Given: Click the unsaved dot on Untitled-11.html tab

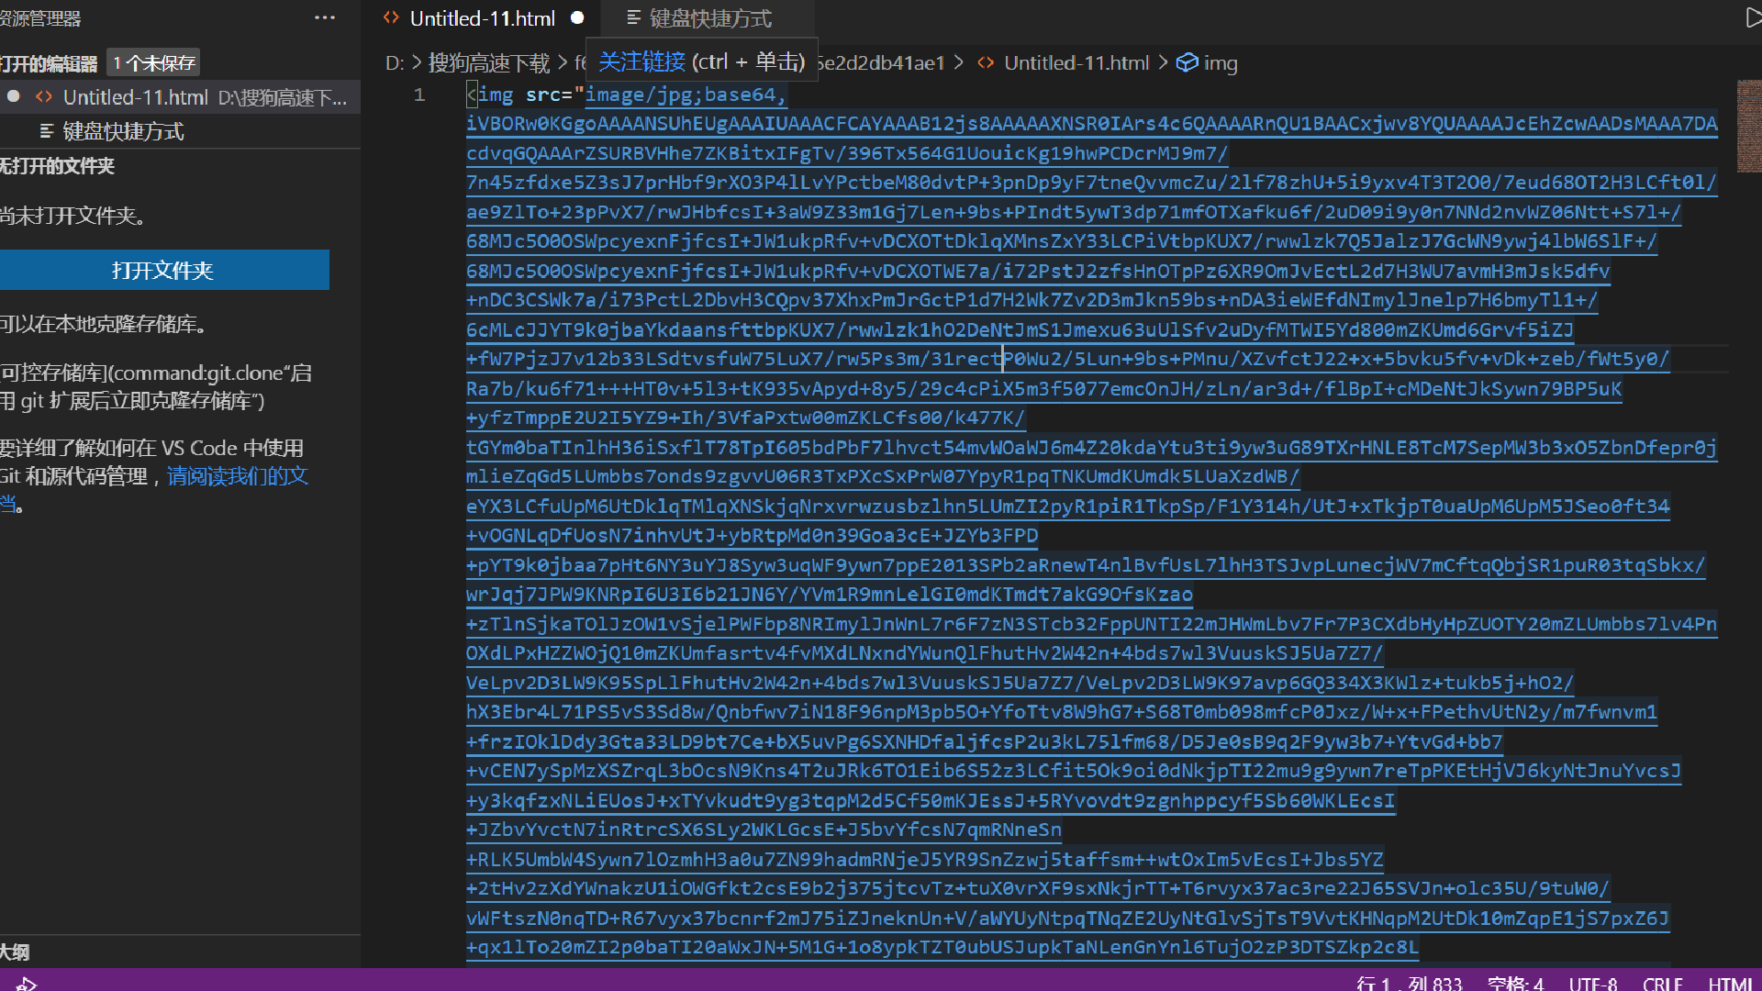Looking at the screenshot, I should (577, 17).
